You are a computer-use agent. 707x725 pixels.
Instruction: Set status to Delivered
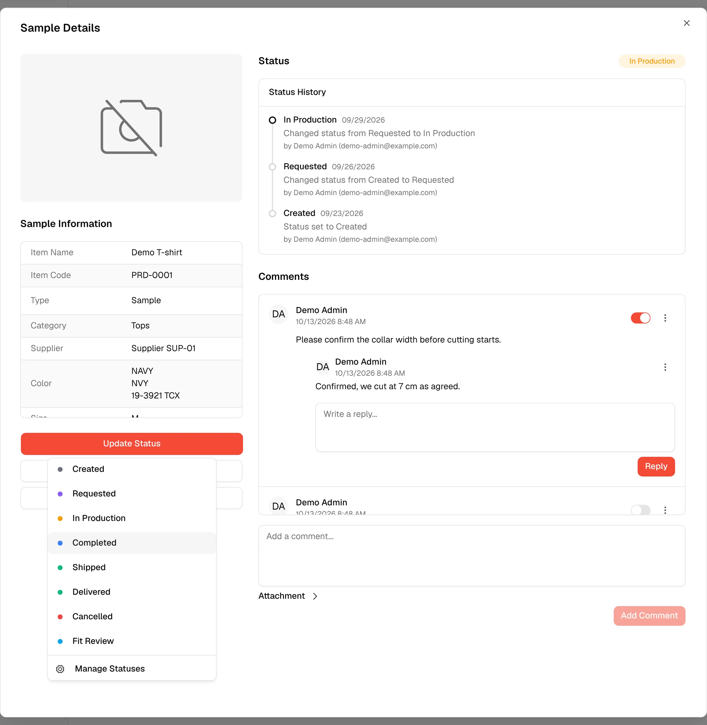click(x=131, y=592)
